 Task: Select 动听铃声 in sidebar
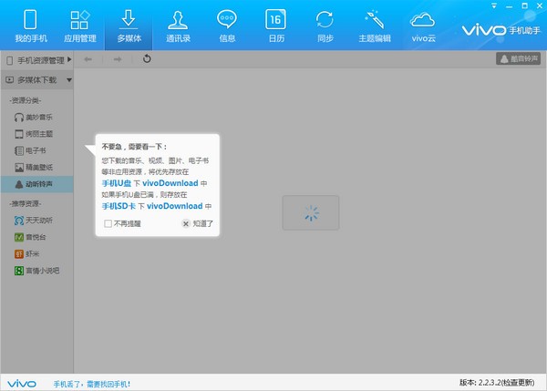coord(37,183)
